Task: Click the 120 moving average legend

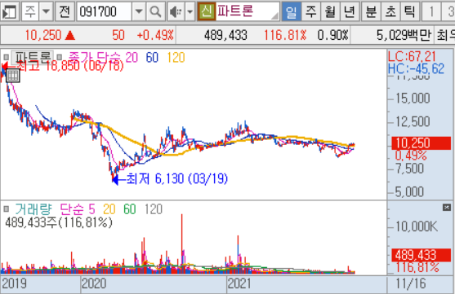Action: point(176,58)
